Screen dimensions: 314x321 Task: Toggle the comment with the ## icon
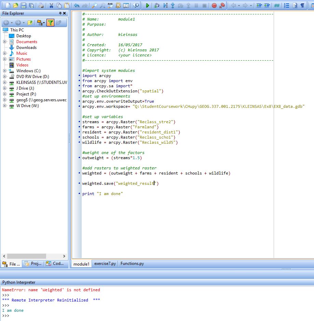[277, 5]
